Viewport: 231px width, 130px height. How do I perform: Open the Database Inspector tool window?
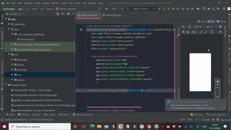pos(83,114)
